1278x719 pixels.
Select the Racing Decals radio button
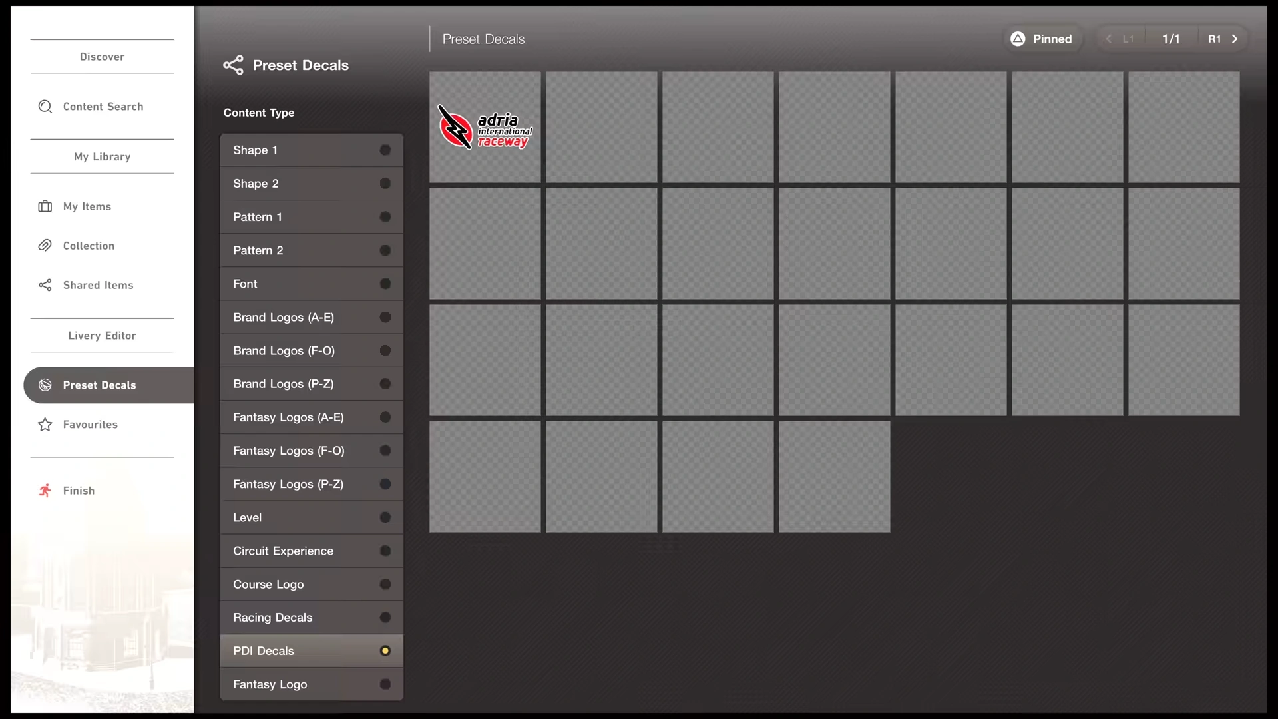(x=385, y=618)
